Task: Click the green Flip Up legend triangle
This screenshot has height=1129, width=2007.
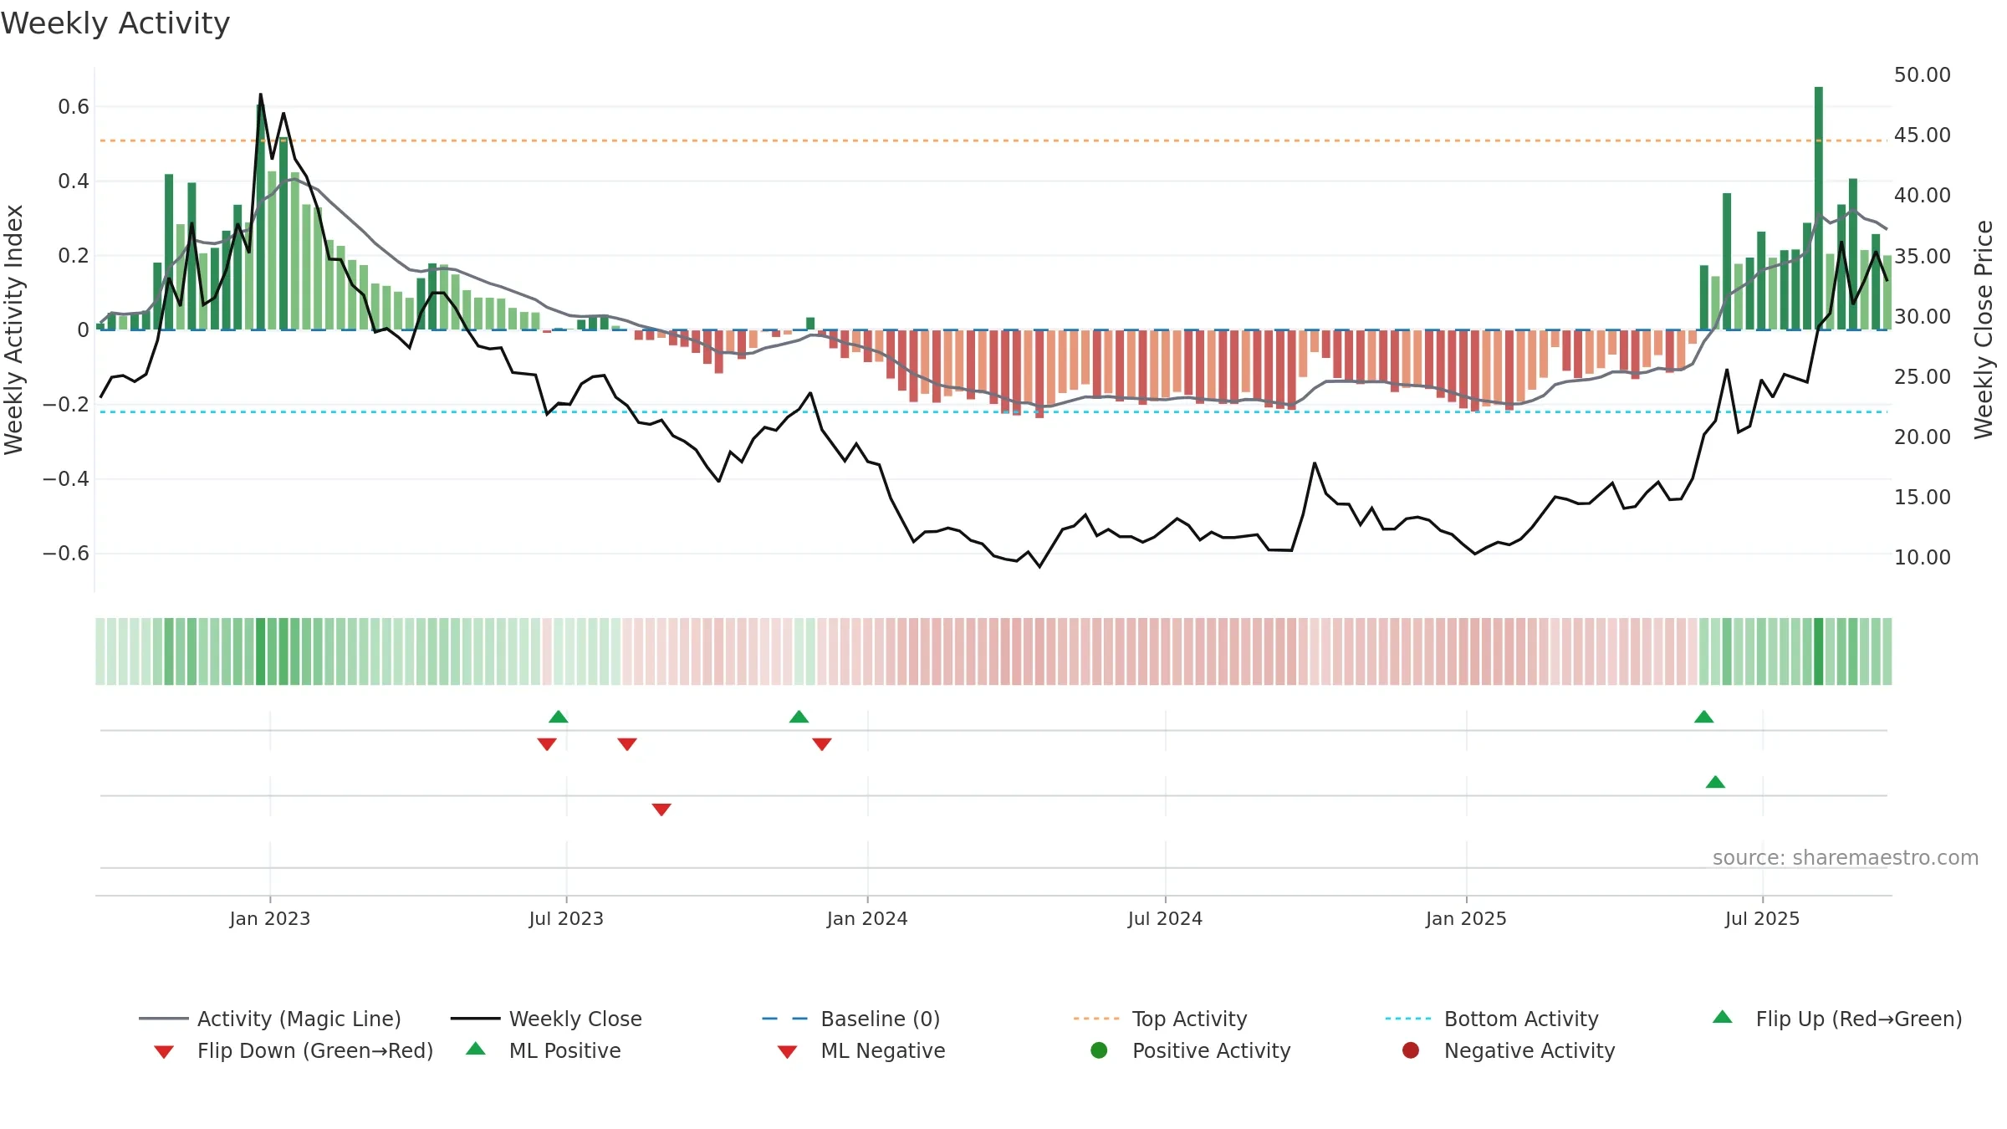Action: (1722, 1017)
